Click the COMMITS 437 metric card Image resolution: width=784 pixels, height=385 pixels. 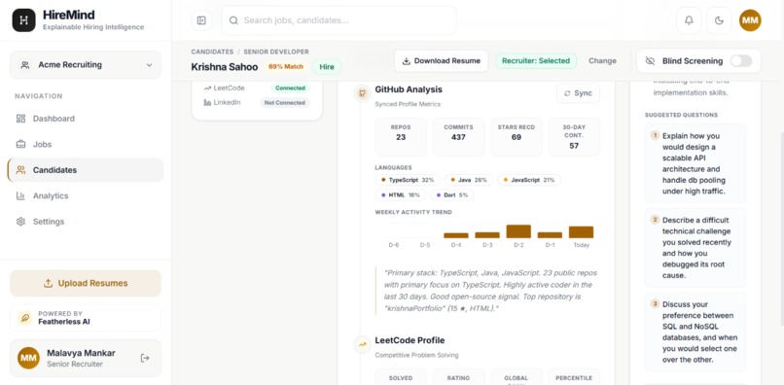[x=458, y=137]
